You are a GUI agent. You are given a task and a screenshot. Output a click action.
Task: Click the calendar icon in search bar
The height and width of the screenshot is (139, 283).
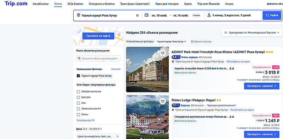pyautogui.click(x=146, y=15)
